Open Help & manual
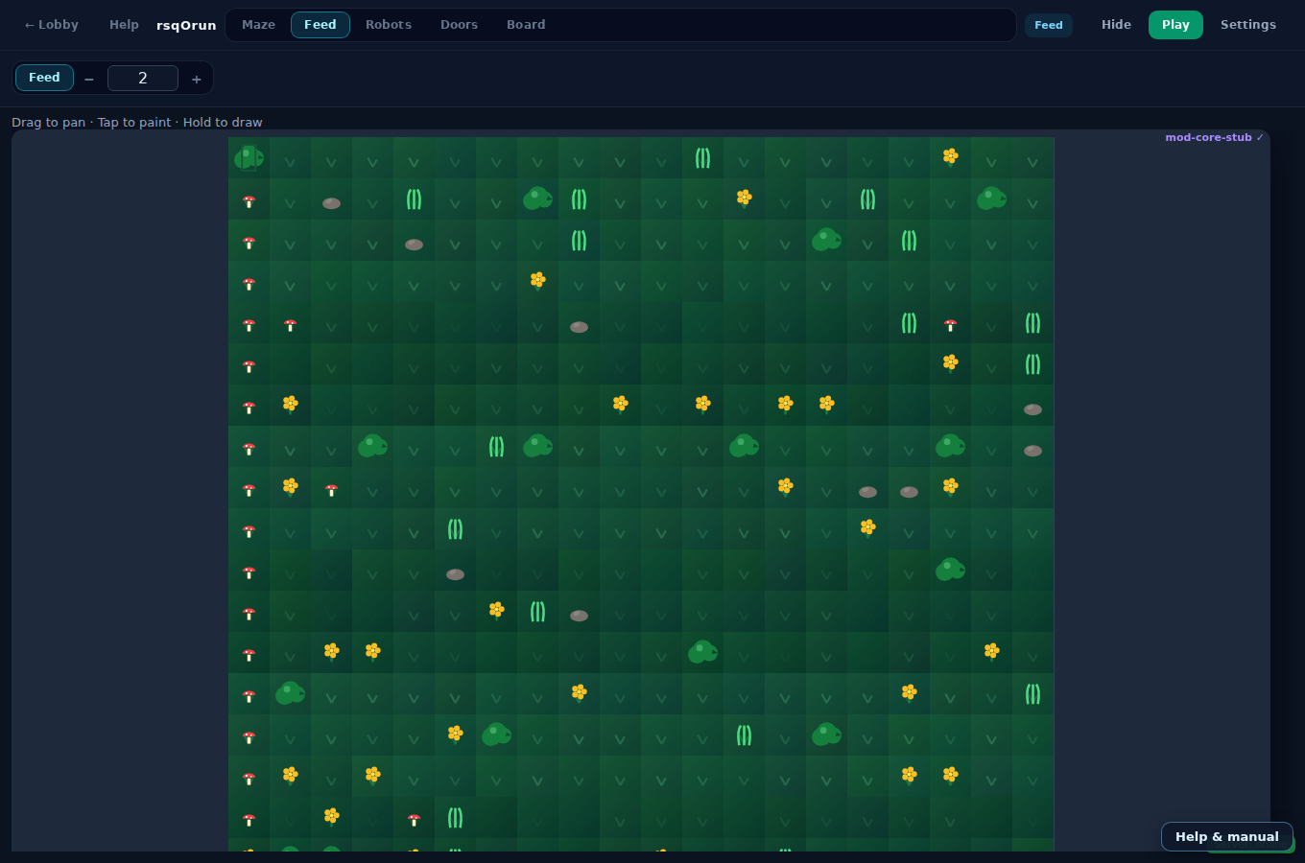1305x863 pixels. point(1227,837)
